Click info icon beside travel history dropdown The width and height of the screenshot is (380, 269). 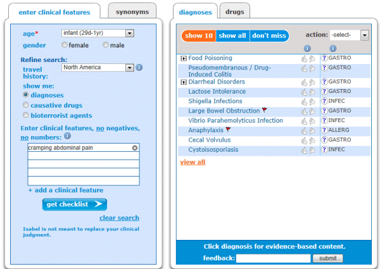[139, 67]
